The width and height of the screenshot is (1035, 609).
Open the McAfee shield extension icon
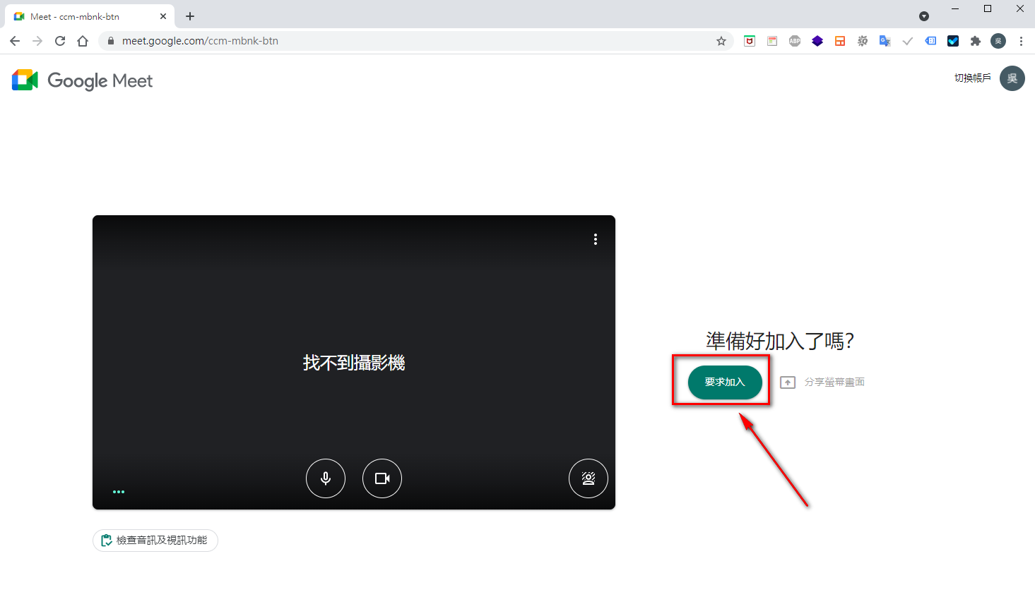750,41
